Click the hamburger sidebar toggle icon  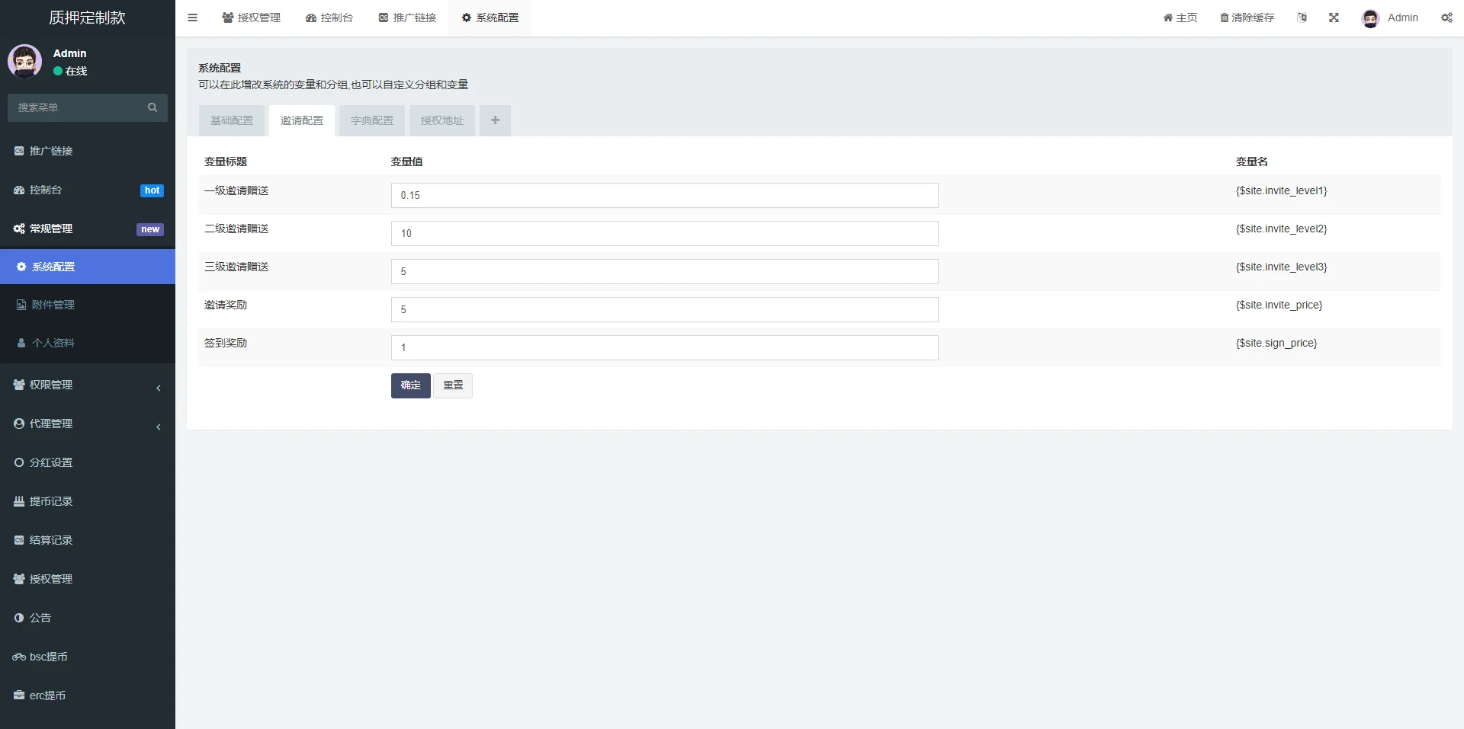click(192, 18)
